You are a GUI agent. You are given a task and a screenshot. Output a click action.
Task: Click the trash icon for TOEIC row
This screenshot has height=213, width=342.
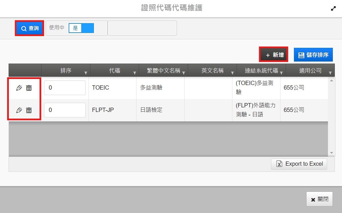coord(29,88)
